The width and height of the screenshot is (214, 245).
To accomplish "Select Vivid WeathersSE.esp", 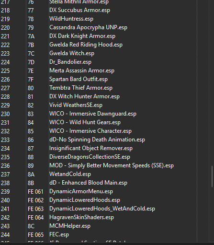I will click(x=76, y=105).
